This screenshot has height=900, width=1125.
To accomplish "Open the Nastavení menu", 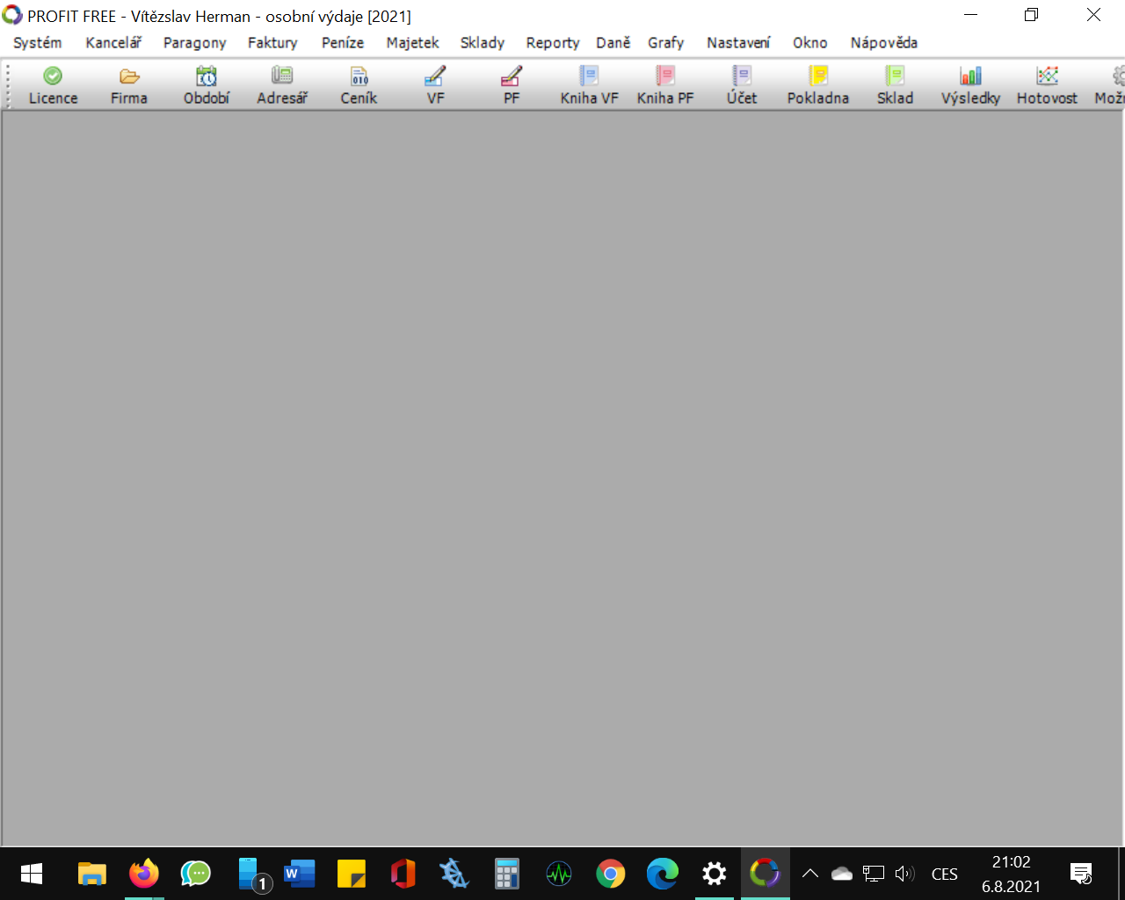I will 738,42.
